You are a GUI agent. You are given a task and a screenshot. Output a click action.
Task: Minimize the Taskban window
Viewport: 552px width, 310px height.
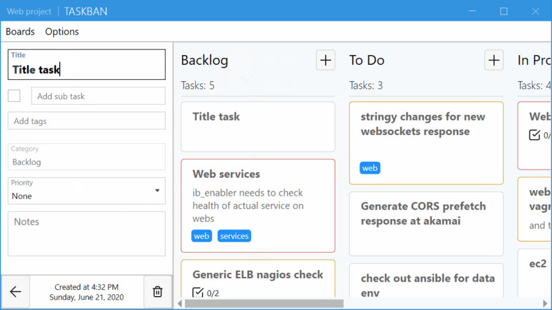point(472,11)
